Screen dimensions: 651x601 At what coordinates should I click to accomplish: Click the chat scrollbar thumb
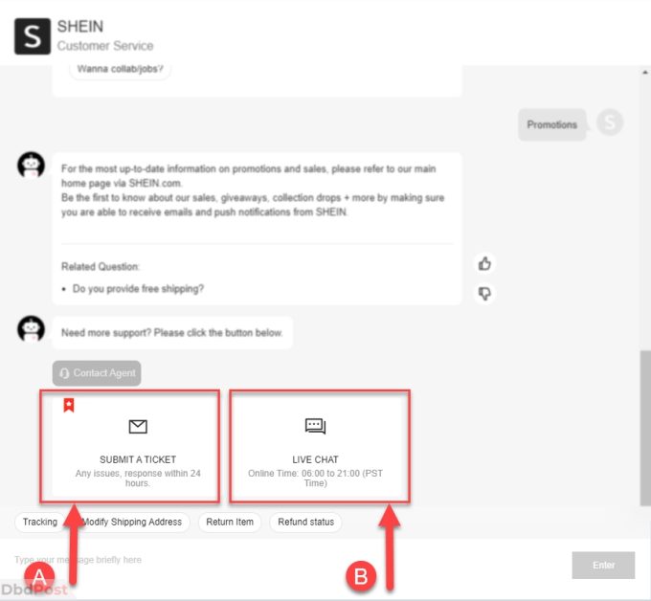[645, 428]
